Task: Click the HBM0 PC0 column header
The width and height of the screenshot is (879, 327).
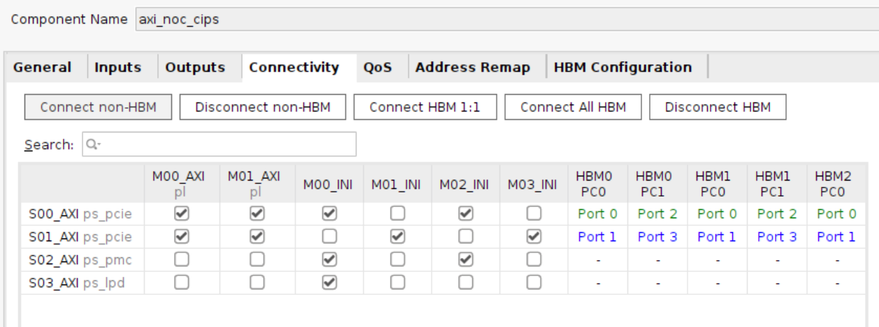Action: coord(597,184)
